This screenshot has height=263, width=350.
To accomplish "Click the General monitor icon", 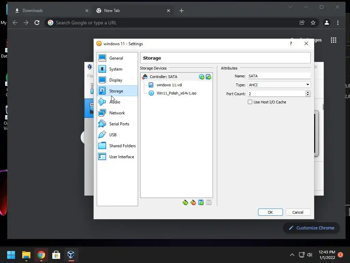I will pos(102,58).
